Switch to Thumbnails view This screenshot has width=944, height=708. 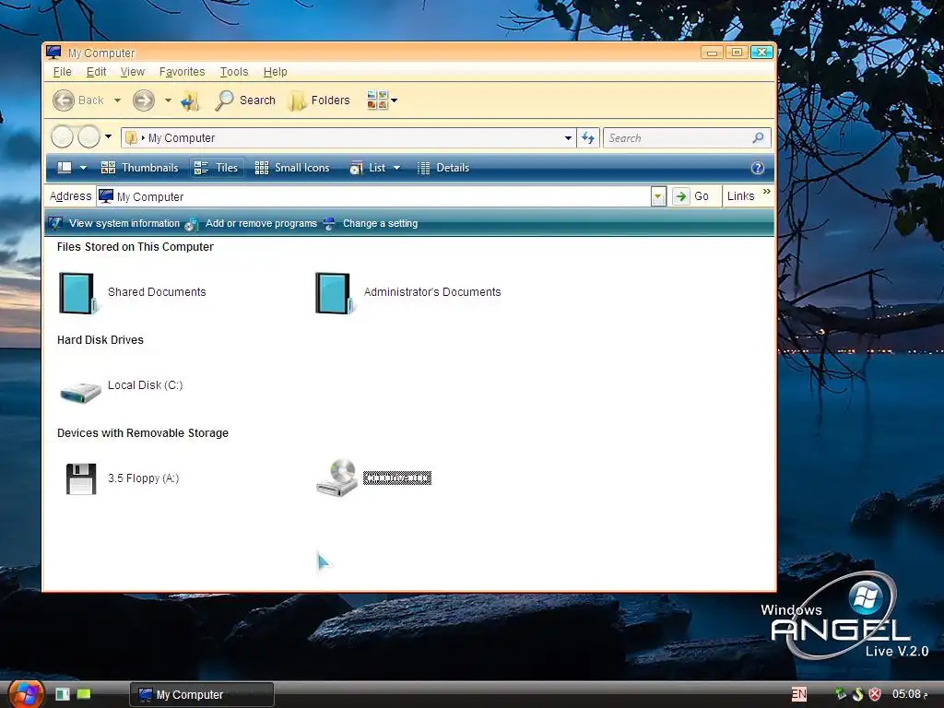pyautogui.click(x=140, y=168)
